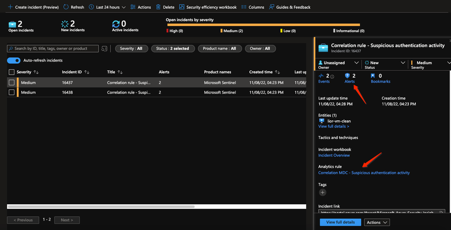Open Security efficiency workbook chart icon

181,7
